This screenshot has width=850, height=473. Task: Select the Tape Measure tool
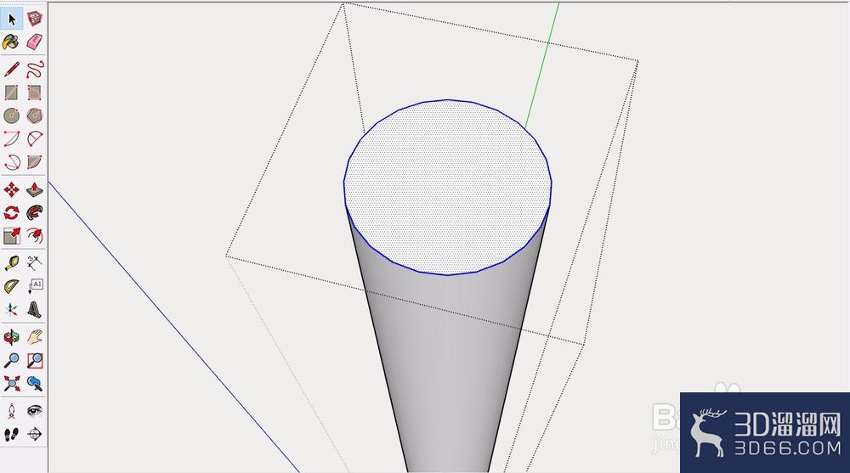click(12, 263)
